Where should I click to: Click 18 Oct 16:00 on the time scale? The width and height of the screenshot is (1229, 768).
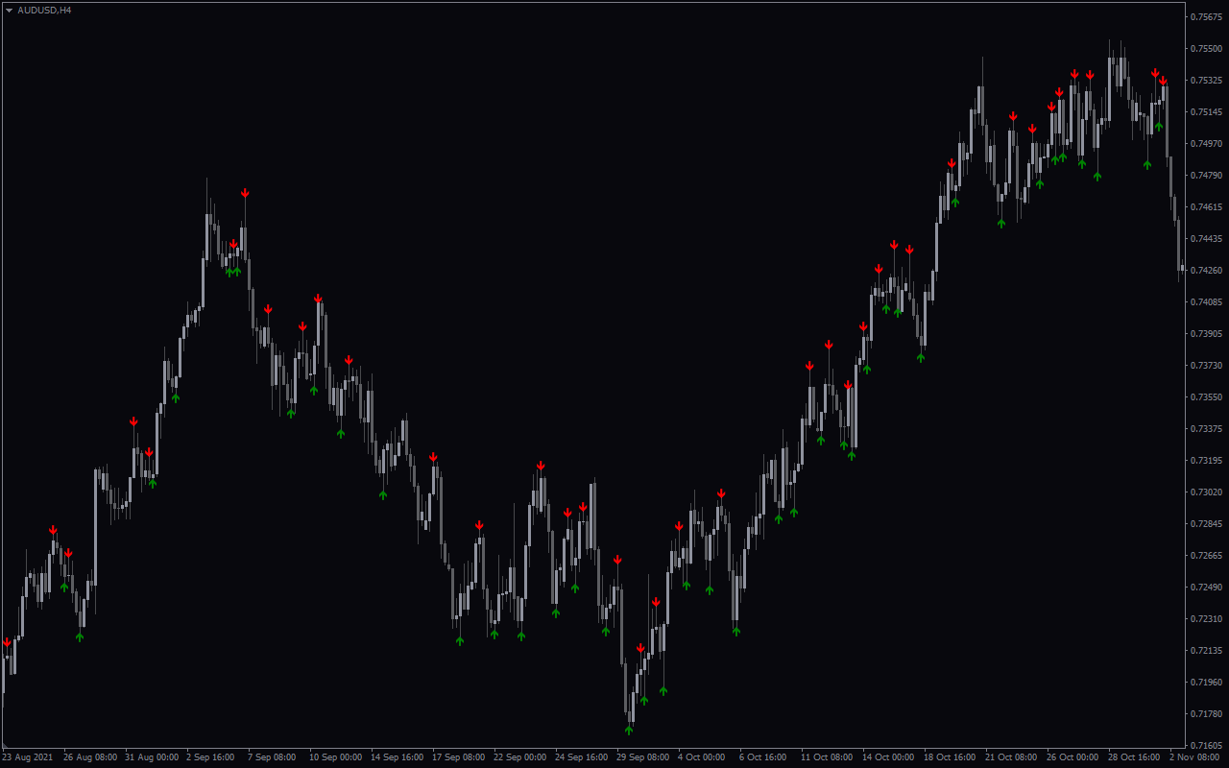pos(951,756)
